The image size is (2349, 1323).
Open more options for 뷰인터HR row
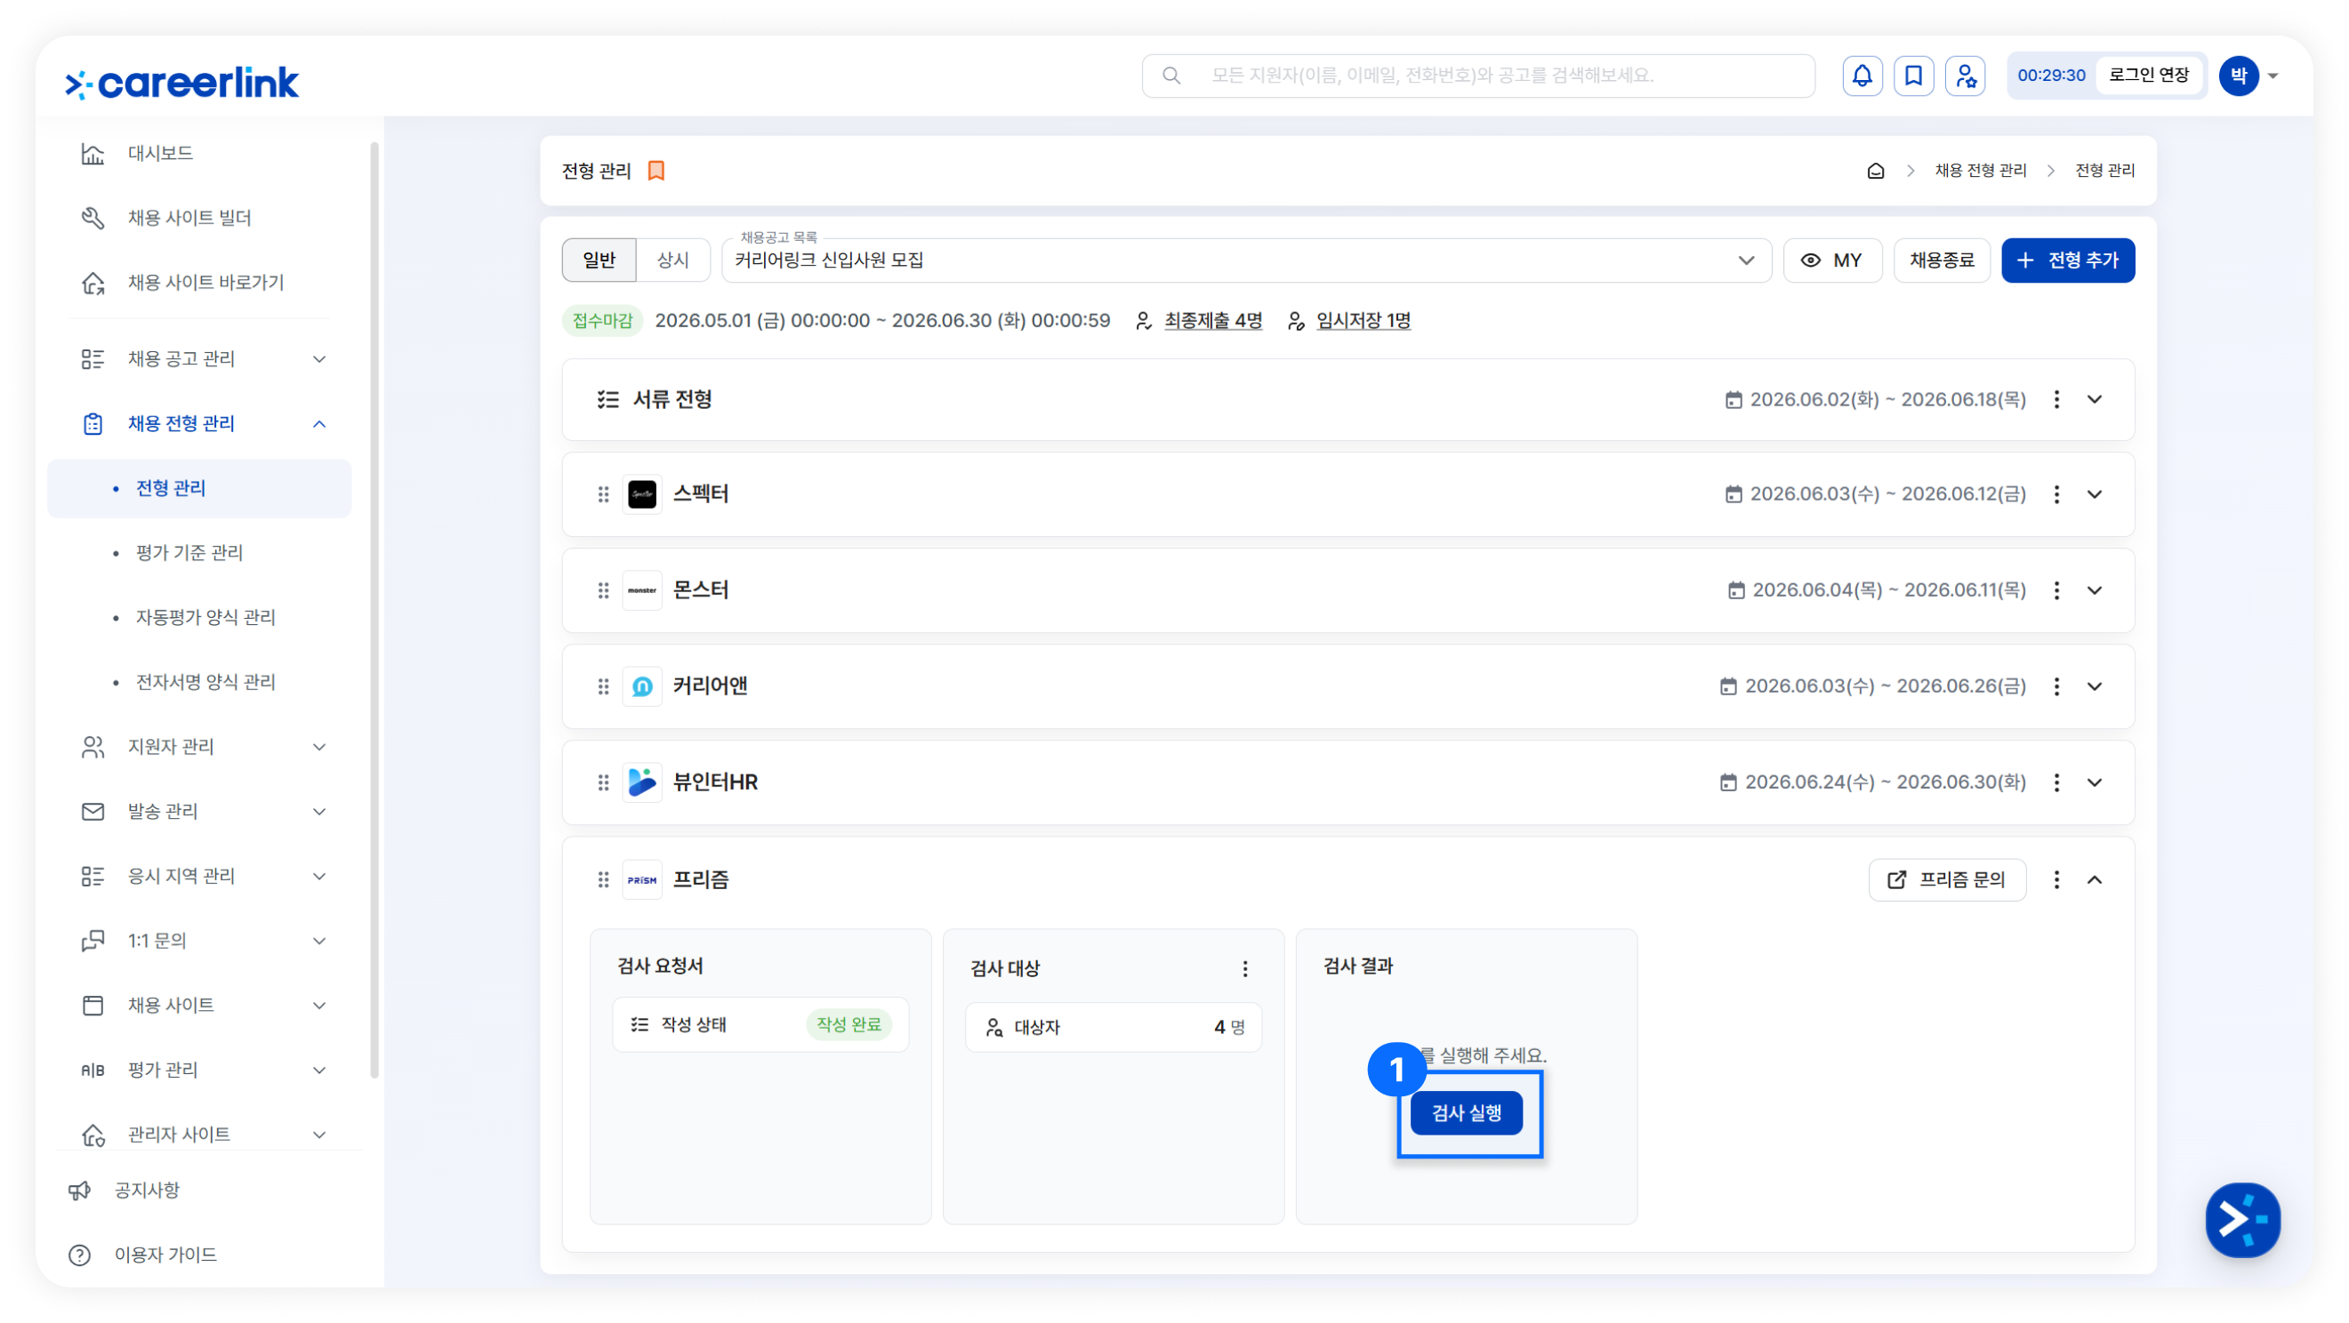point(2056,782)
